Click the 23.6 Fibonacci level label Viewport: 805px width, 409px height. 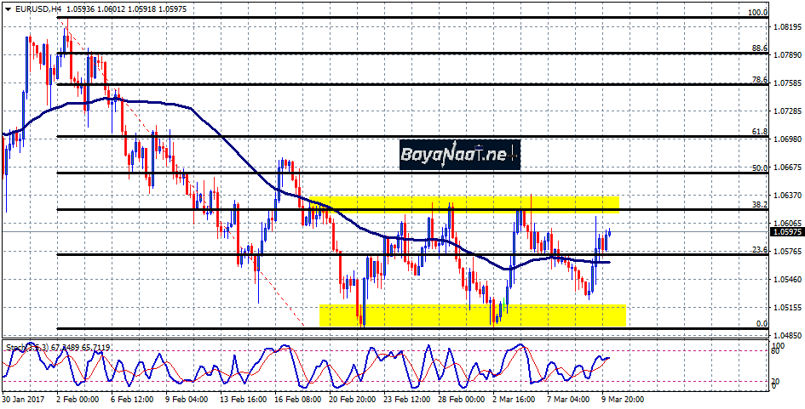pyautogui.click(x=761, y=249)
